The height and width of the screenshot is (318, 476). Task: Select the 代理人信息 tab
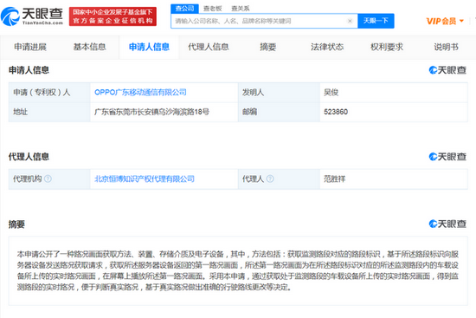(x=209, y=47)
